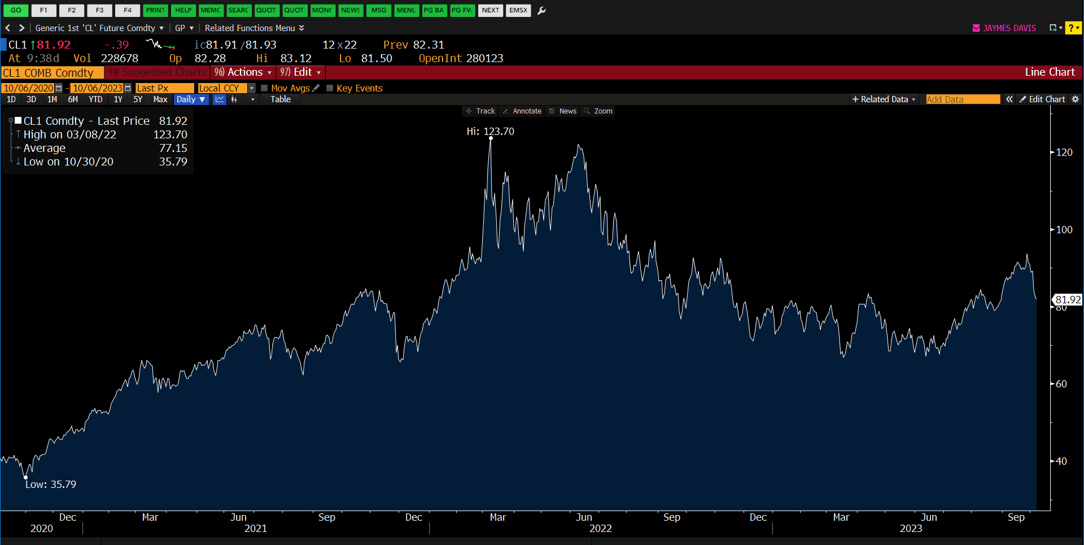Open the chart News tool

562,111
